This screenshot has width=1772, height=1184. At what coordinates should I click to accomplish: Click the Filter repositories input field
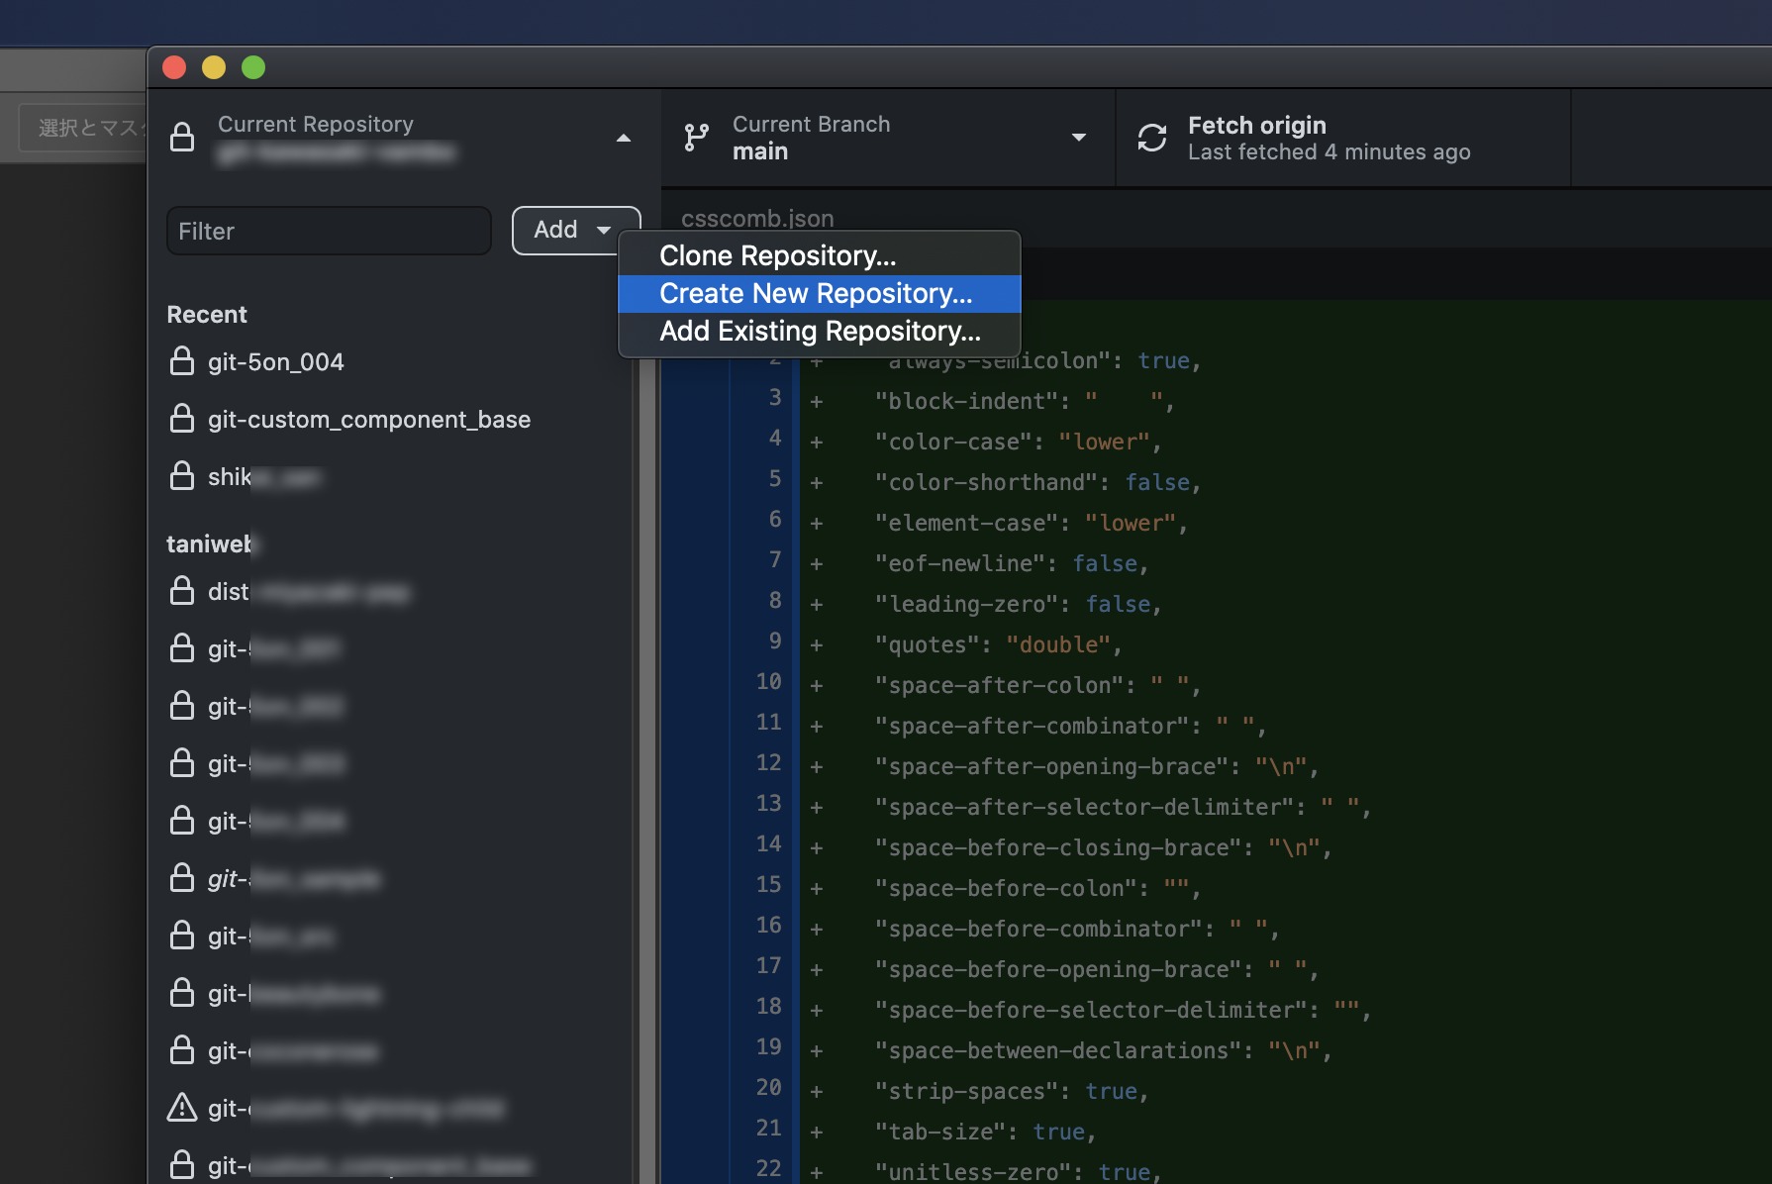pyautogui.click(x=329, y=231)
